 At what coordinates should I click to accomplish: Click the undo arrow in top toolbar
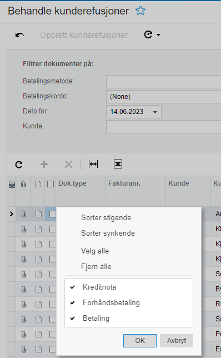click(x=19, y=35)
